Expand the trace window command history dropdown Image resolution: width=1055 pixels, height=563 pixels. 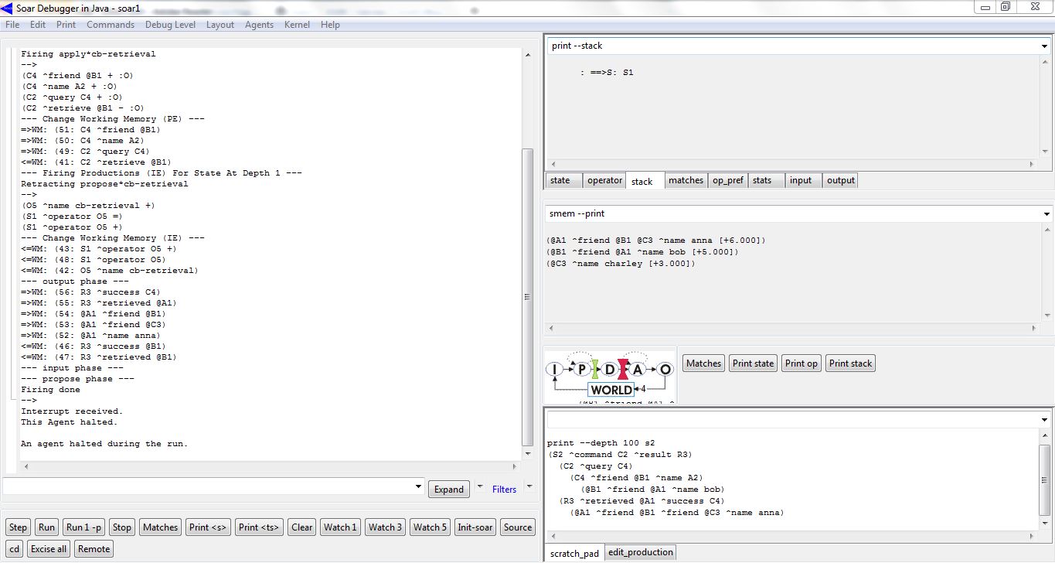(419, 486)
